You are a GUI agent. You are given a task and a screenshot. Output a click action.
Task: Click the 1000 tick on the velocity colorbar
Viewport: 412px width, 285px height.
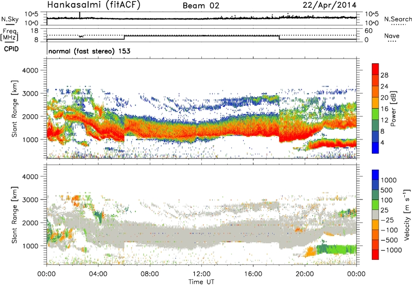tap(389, 180)
